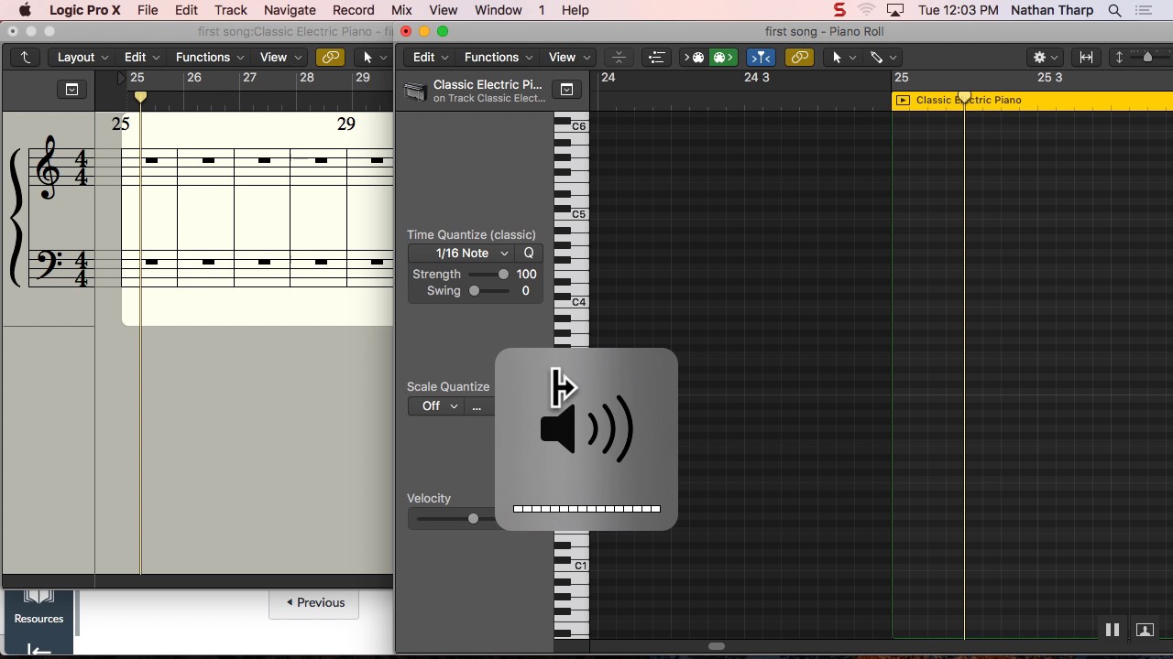The height and width of the screenshot is (659, 1173).
Task: Click the Q quantize button
Action: click(529, 253)
